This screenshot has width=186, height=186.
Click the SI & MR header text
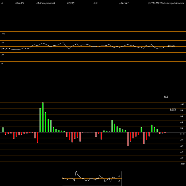point(20,3)
